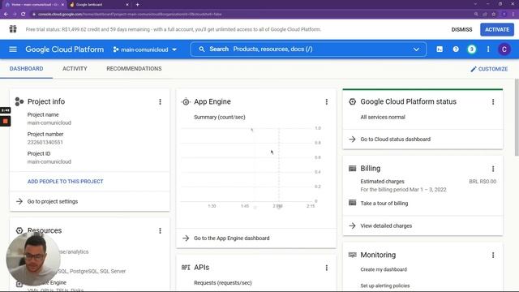Click the All services normal status text
Screen dimensions: 519x292
pos(383,117)
